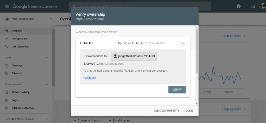Viewport: 266px width, 123px height.
Task: Open the Google apps grid
Action: coord(253,6)
